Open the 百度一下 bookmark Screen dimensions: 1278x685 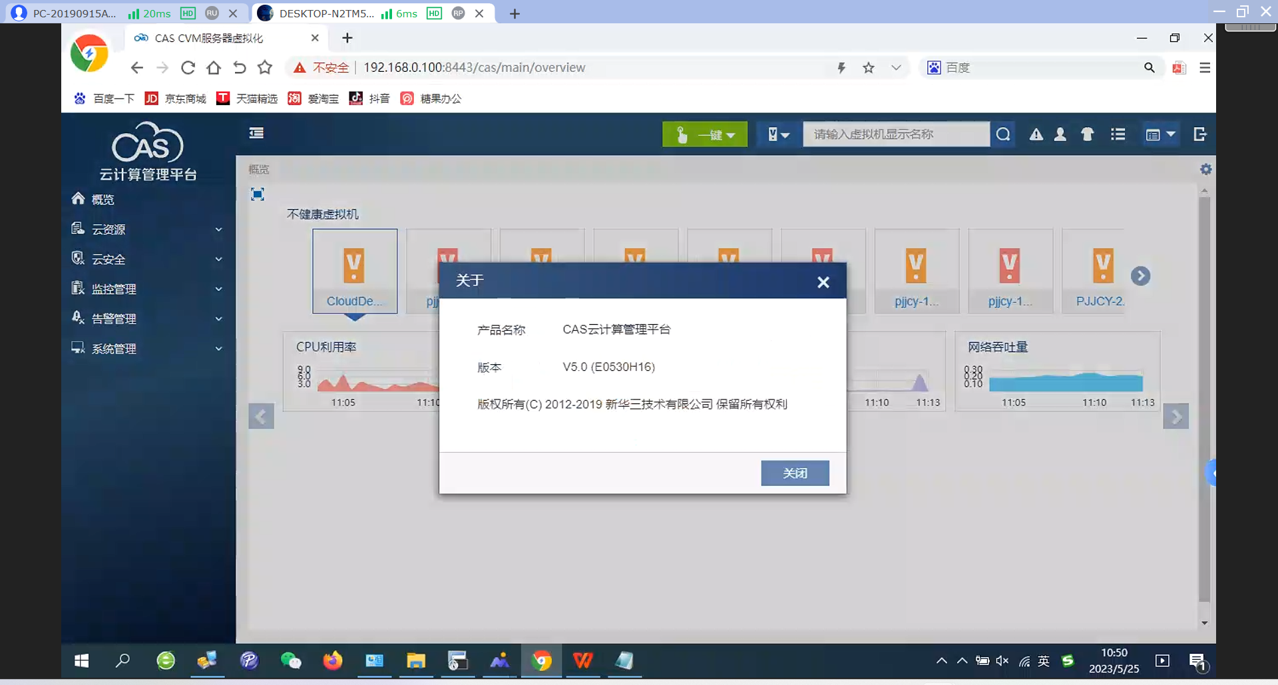(x=105, y=99)
